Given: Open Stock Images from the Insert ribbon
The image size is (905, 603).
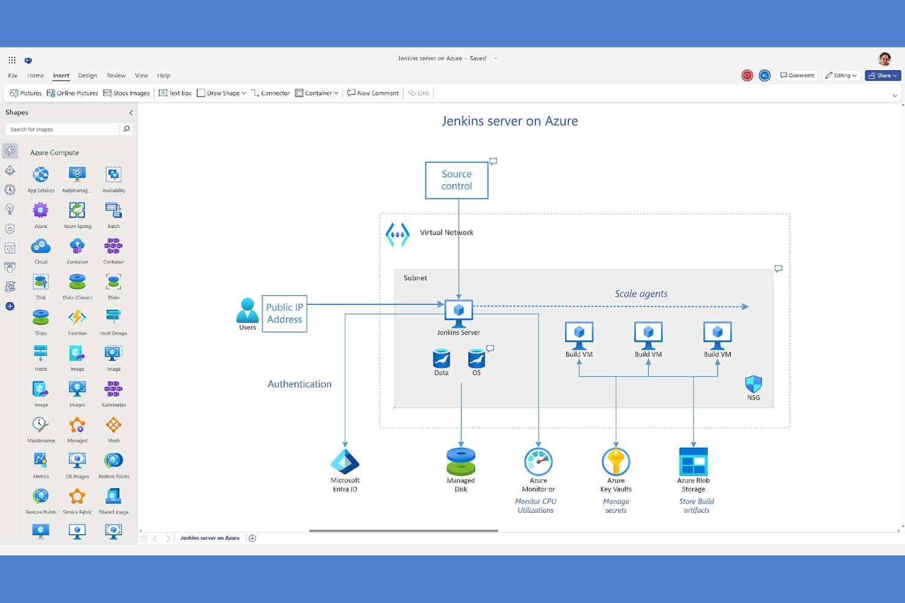Looking at the screenshot, I should pos(126,93).
